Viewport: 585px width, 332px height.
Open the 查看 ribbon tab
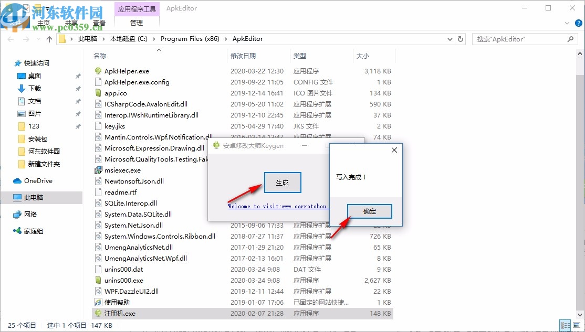(x=99, y=23)
